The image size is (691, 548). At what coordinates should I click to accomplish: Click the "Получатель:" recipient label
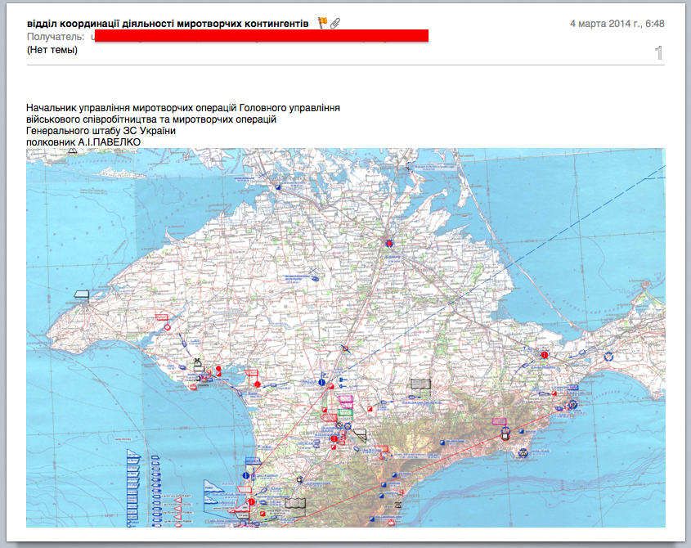(x=56, y=37)
